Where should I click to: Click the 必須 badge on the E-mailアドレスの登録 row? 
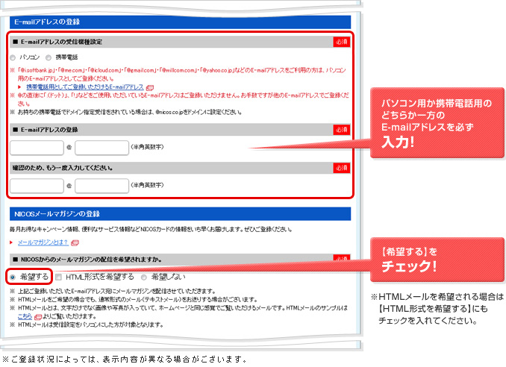pos(340,129)
